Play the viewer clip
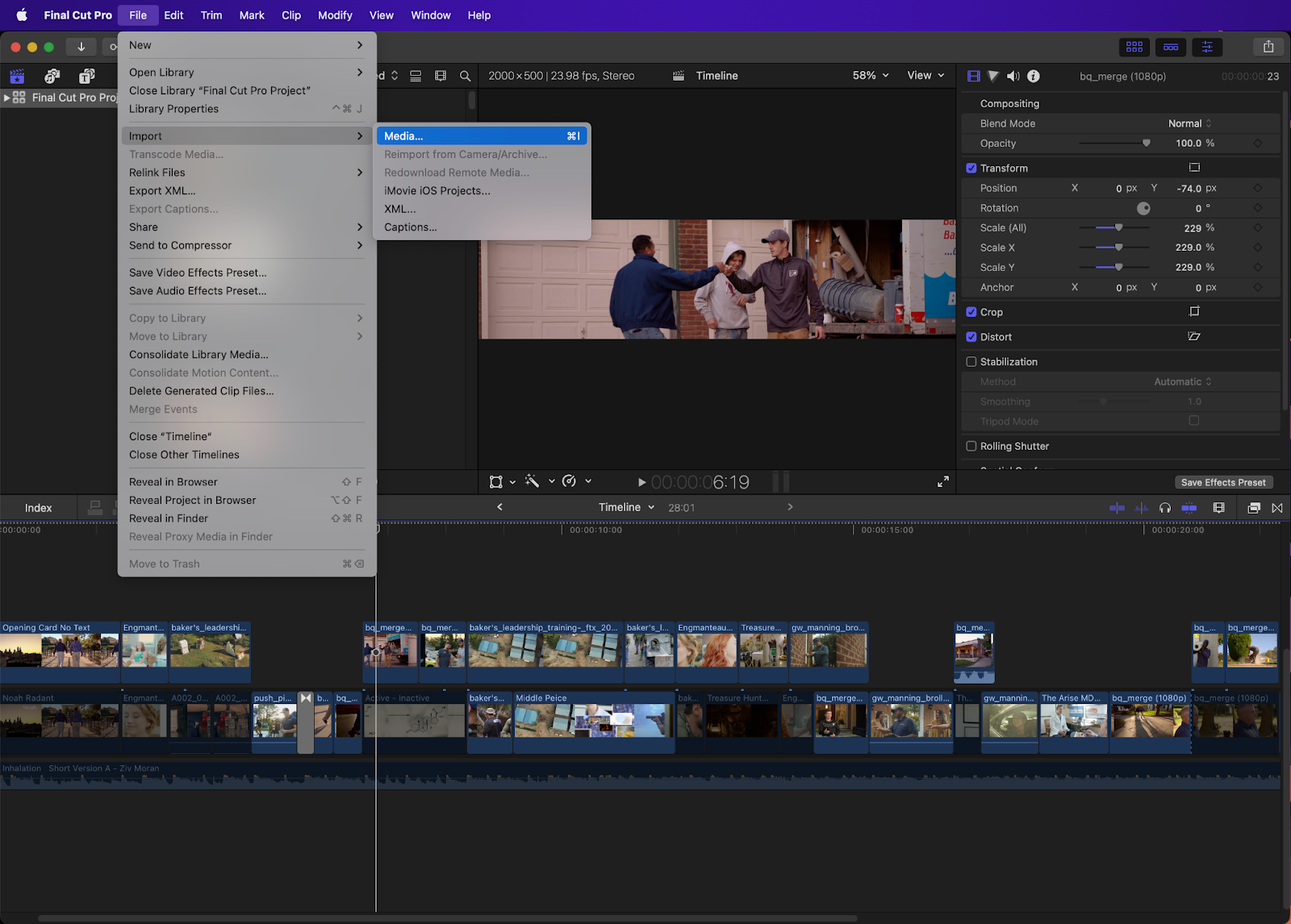This screenshot has width=1291, height=924. (x=641, y=482)
